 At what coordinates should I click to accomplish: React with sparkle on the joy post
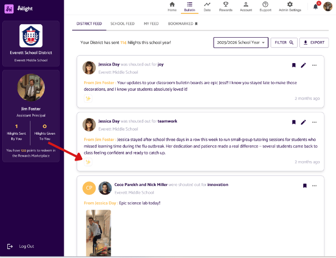coord(88,99)
